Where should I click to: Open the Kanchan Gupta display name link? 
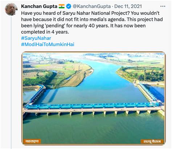click(x=39, y=6)
